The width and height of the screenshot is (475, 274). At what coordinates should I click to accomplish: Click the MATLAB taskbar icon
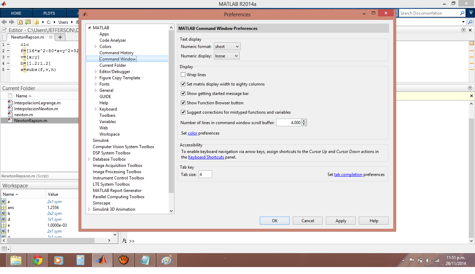tap(102, 260)
